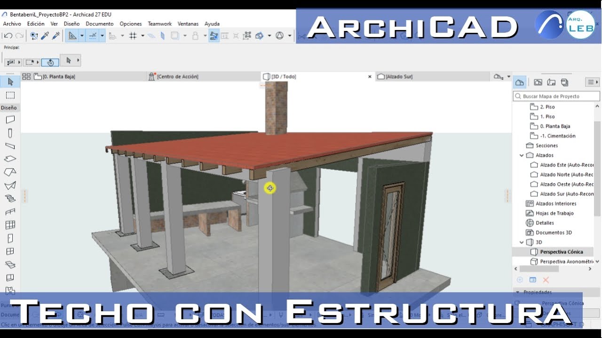Open the Edición menu

pos(36,23)
